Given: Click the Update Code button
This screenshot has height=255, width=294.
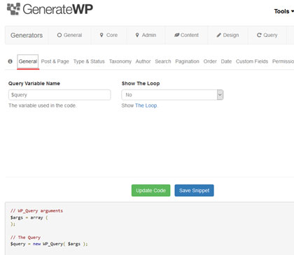Looking at the screenshot, I should [150, 191].
